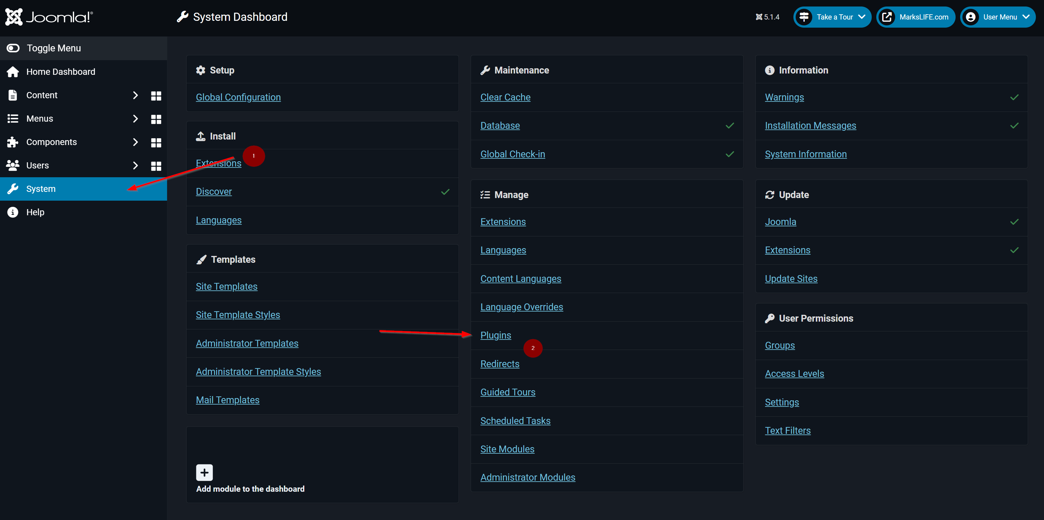Open user permissions Settings link

pos(782,402)
